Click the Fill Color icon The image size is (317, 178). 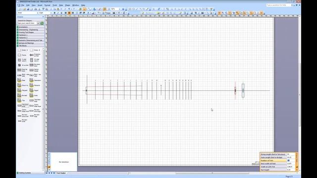[x=99, y=13]
